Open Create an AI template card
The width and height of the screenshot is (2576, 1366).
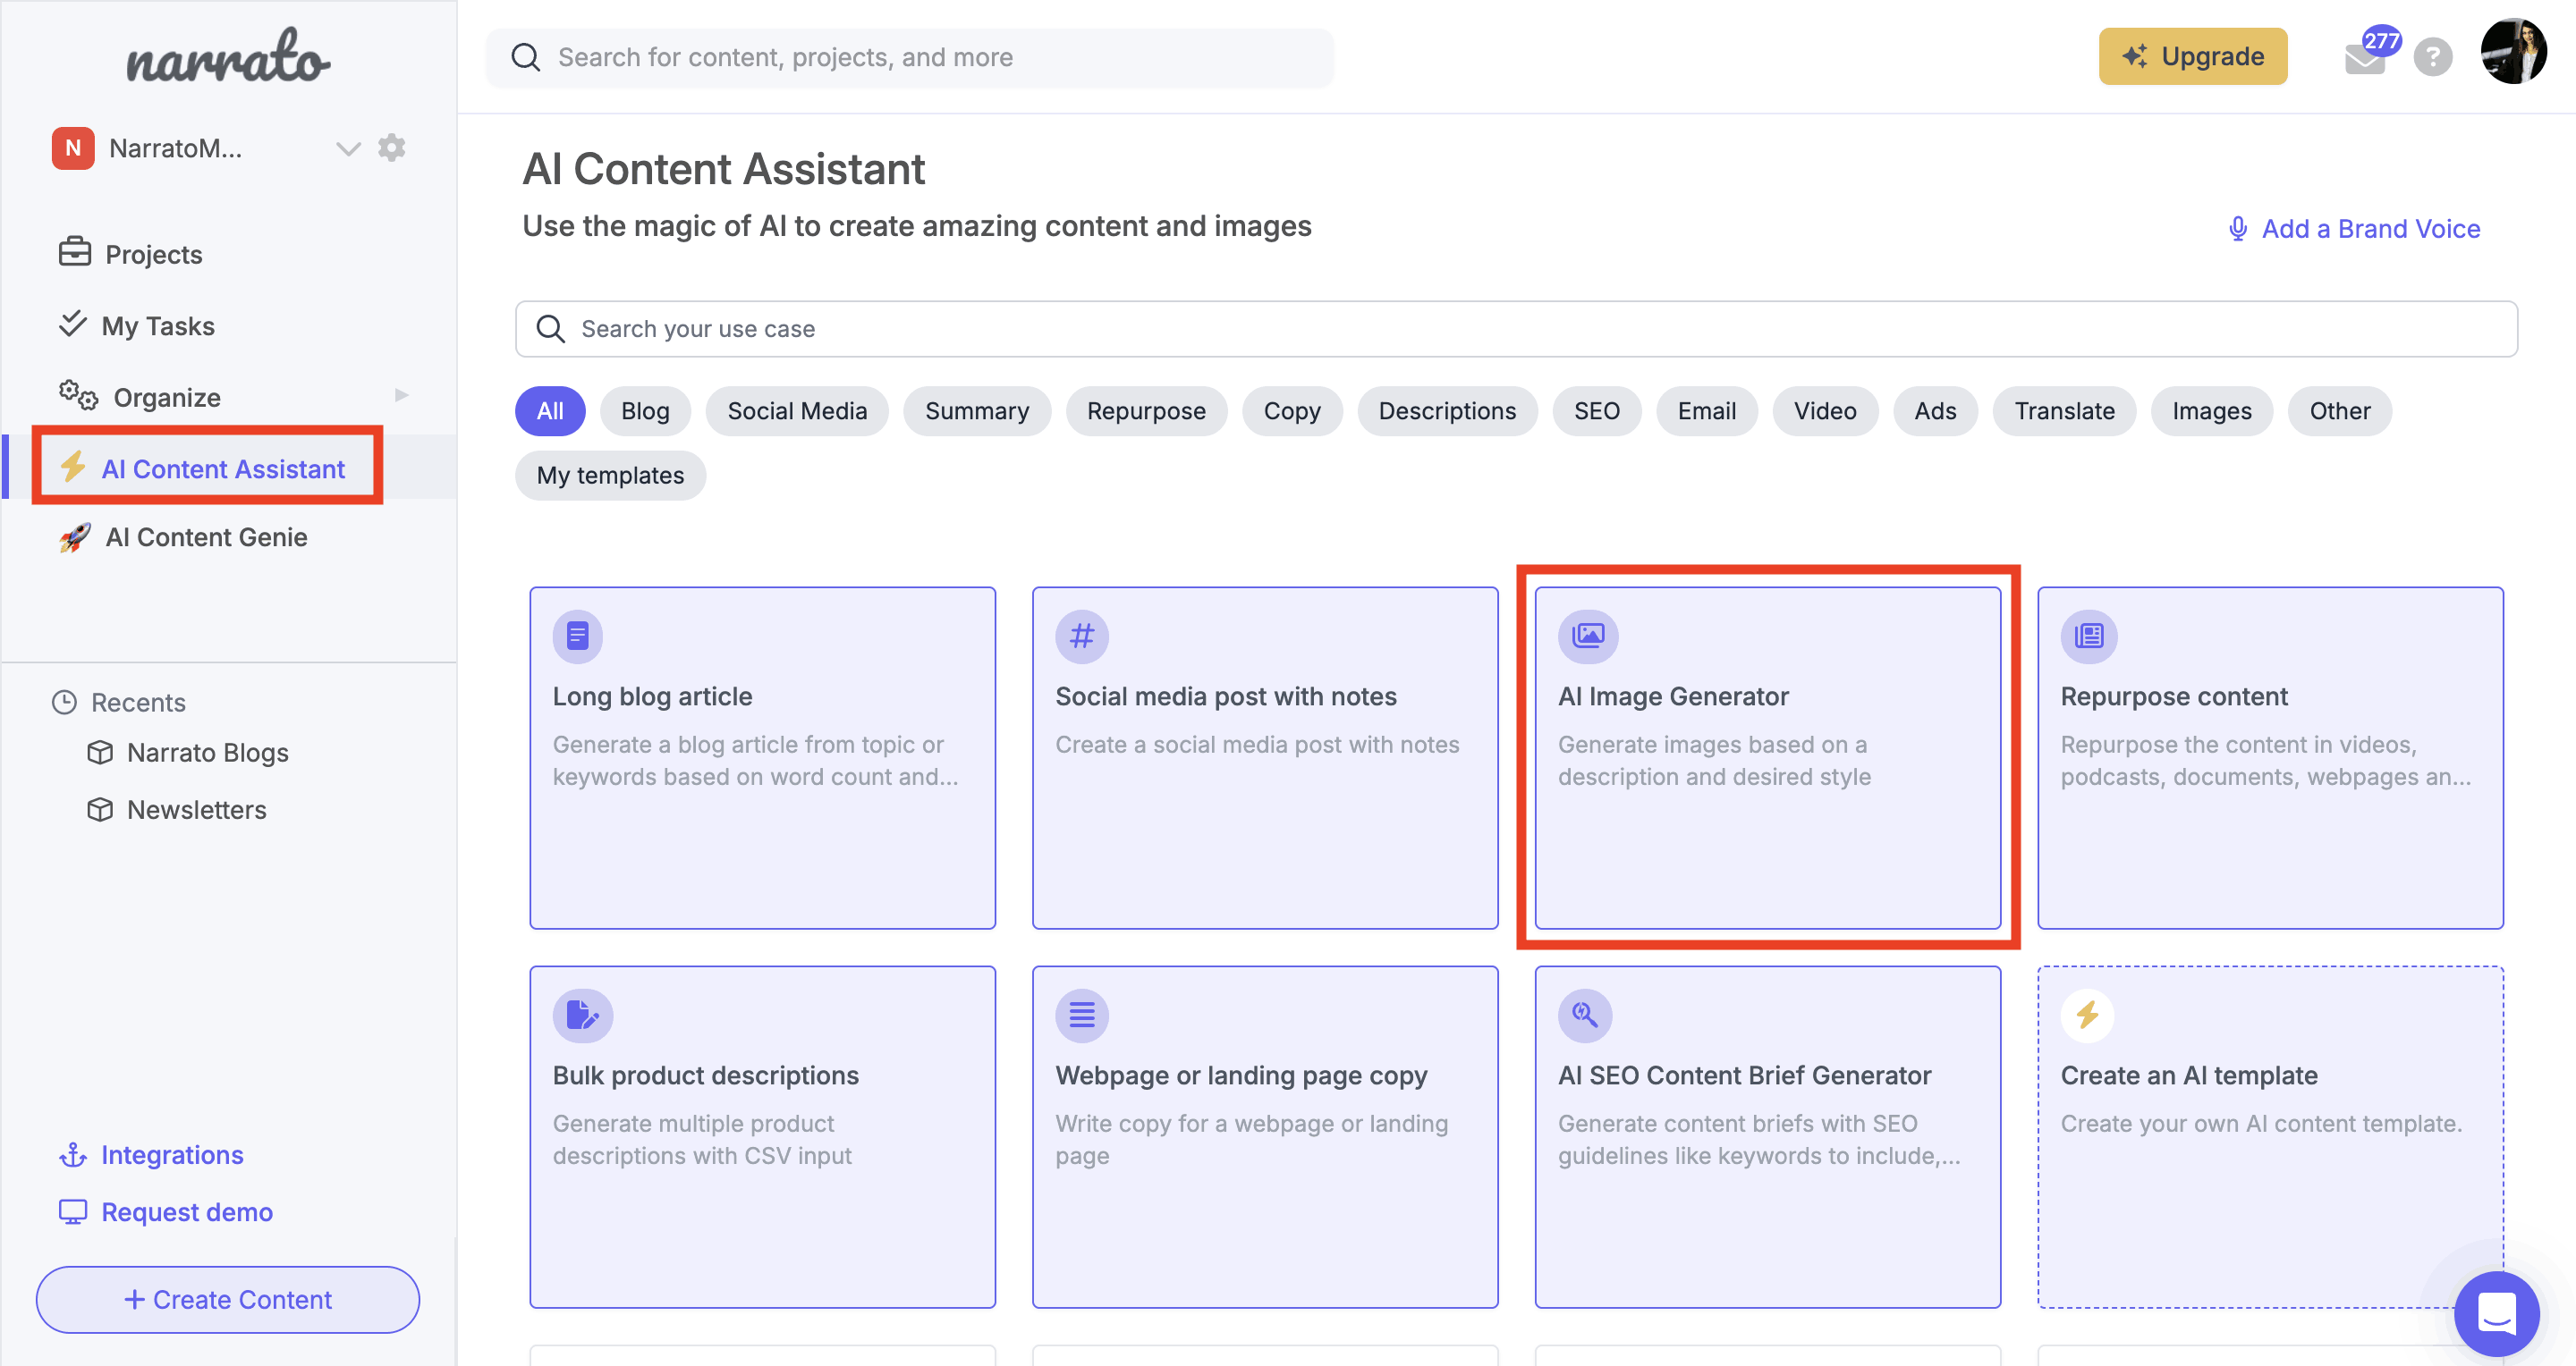(x=2270, y=1136)
